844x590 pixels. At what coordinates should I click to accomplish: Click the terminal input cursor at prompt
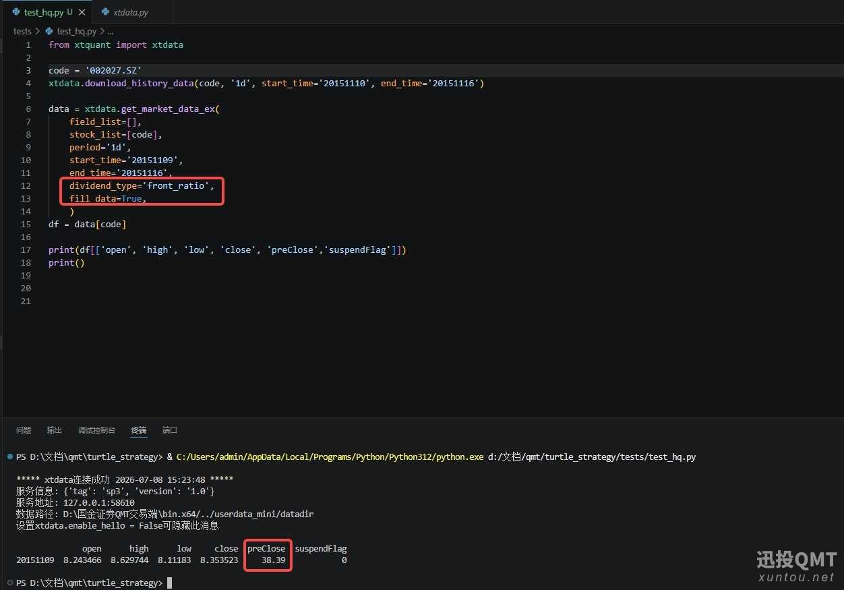[170, 583]
